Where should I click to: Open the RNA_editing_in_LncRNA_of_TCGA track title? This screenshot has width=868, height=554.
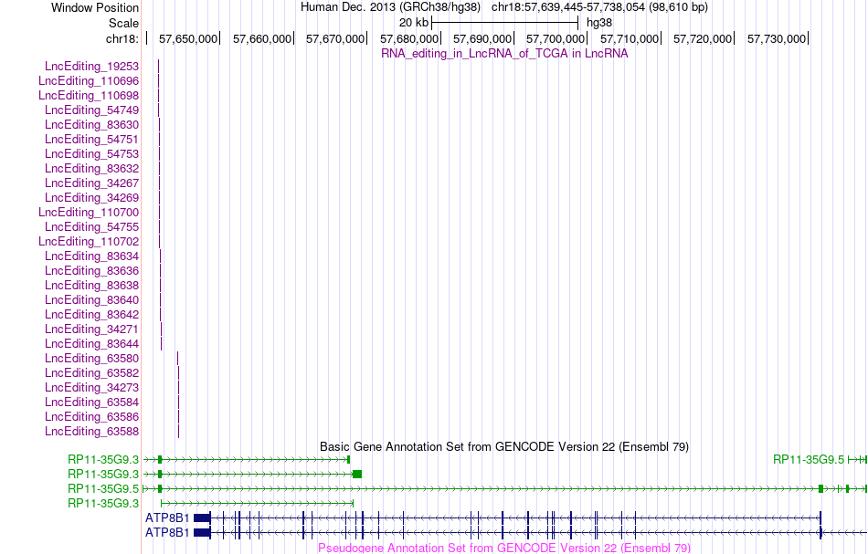pos(504,54)
